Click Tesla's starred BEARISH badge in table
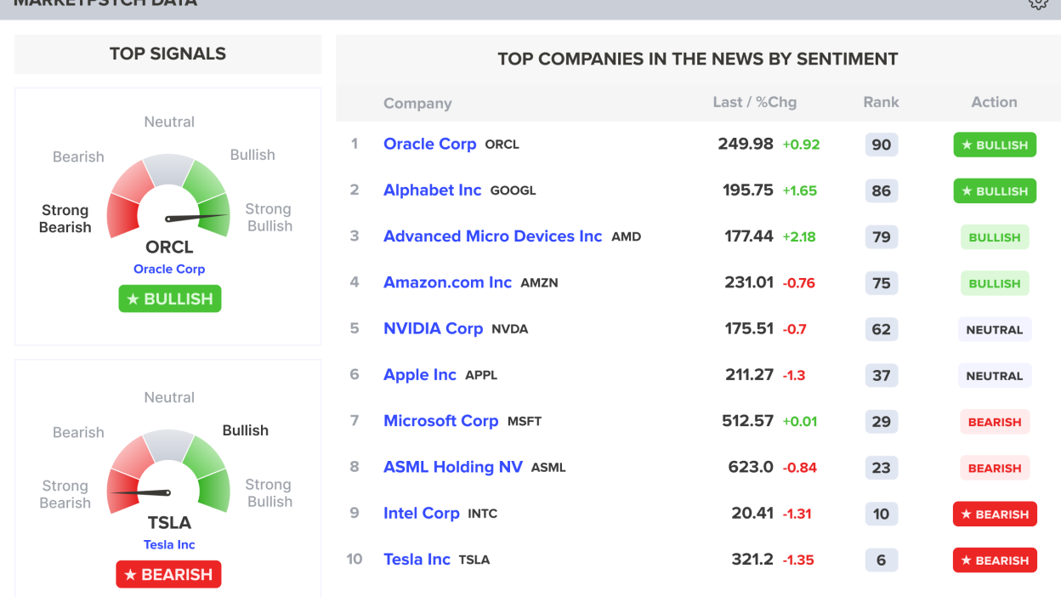Viewport: 1061px width, 597px height. [x=995, y=560]
